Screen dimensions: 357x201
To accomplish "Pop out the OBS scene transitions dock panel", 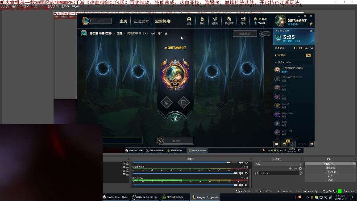I will tap(302, 159).
